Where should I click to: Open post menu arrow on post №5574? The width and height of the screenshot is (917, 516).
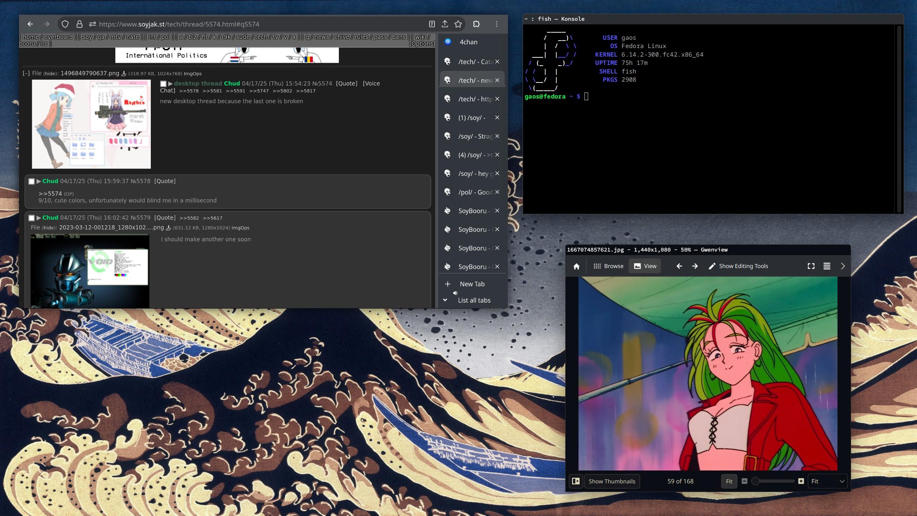tap(170, 83)
